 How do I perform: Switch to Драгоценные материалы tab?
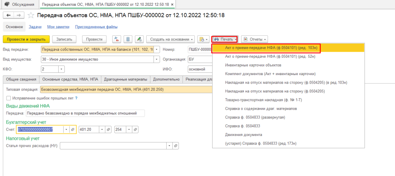pos(125,79)
